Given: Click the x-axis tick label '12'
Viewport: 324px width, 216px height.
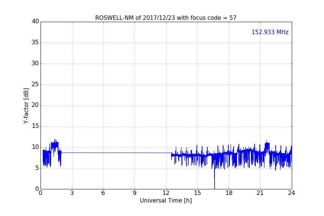Looking at the screenshot, I should point(166,193).
